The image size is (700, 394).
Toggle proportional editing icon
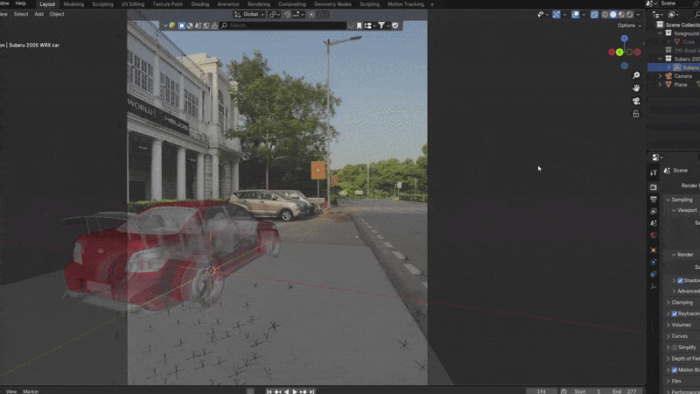click(x=311, y=14)
